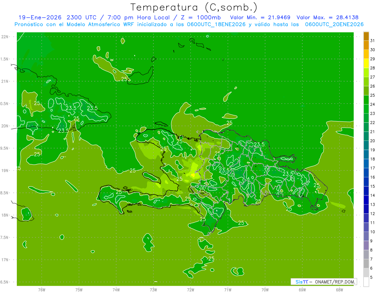381x294 pixels.
Task: Click the latitude axis label "18N"
Action: tap(5, 215)
